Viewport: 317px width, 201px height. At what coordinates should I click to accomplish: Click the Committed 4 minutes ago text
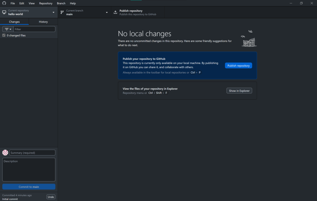click(17, 195)
